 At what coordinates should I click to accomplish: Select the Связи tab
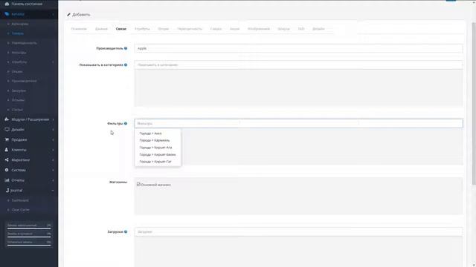[120, 29]
